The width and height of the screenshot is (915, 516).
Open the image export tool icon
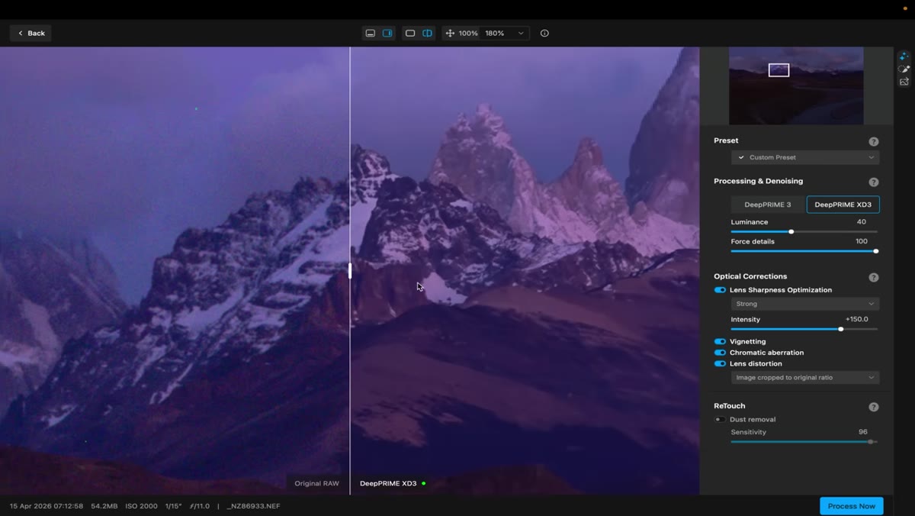904,82
